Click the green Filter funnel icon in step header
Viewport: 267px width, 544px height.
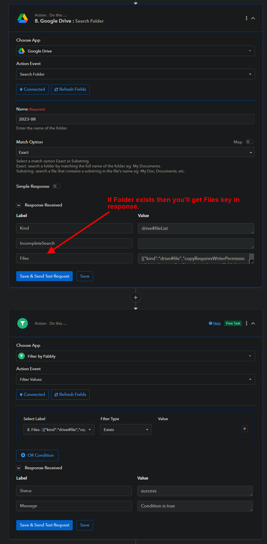tap(23, 323)
